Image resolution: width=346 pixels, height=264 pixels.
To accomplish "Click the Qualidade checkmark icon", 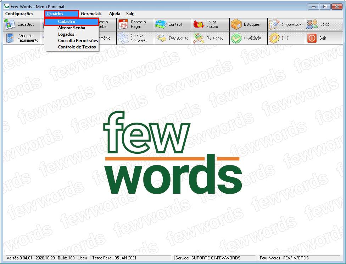I will coord(236,38).
